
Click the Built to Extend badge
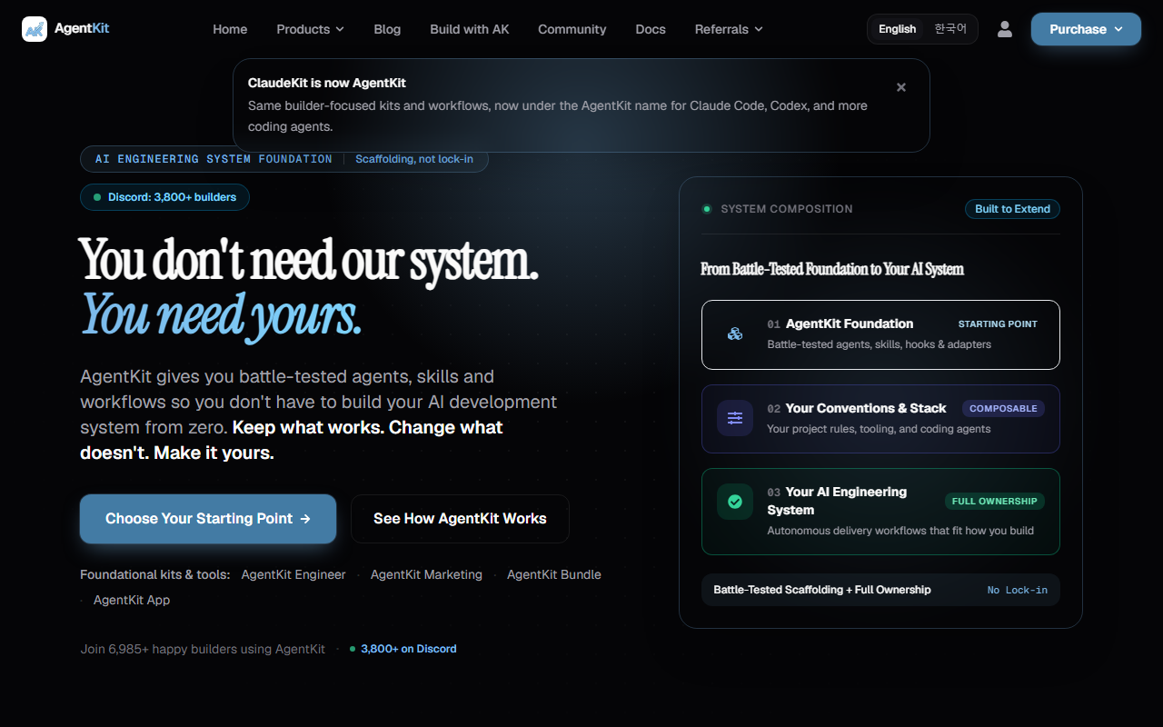[1012, 209]
